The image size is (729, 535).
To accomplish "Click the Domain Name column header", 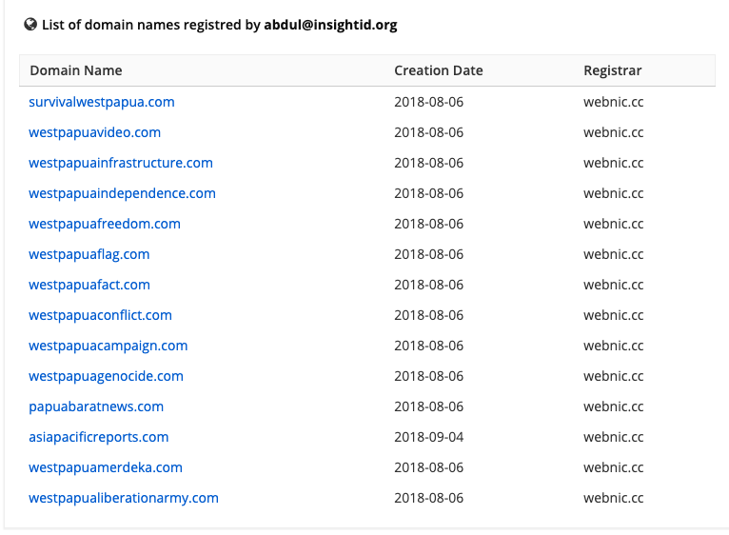I will point(76,70).
